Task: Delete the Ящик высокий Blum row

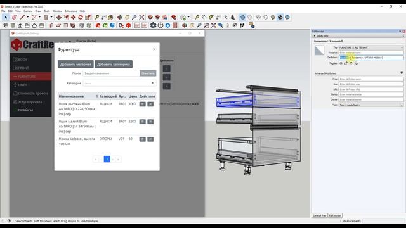Action: coord(142,104)
